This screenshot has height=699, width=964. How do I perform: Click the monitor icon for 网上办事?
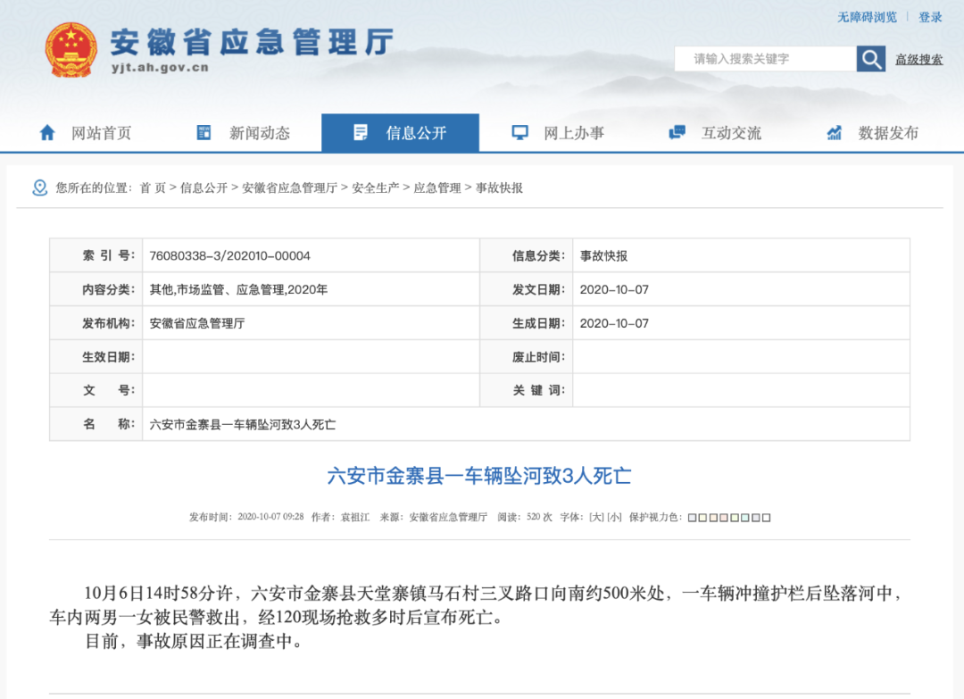(519, 133)
